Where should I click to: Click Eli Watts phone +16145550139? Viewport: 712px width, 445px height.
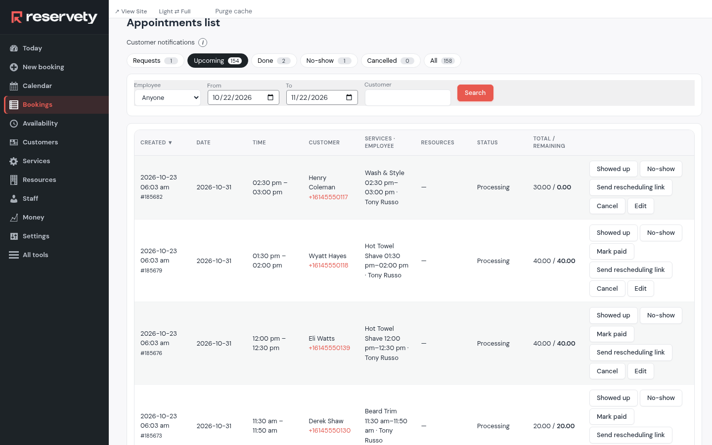click(x=329, y=348)
